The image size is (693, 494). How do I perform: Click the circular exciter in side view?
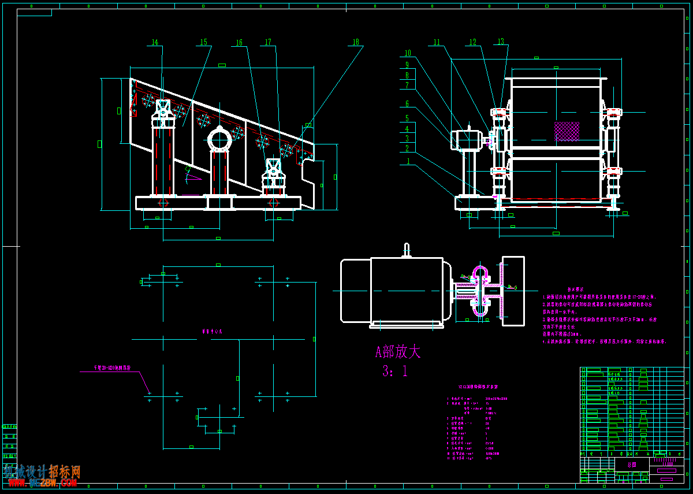click(x=219, y=140)
